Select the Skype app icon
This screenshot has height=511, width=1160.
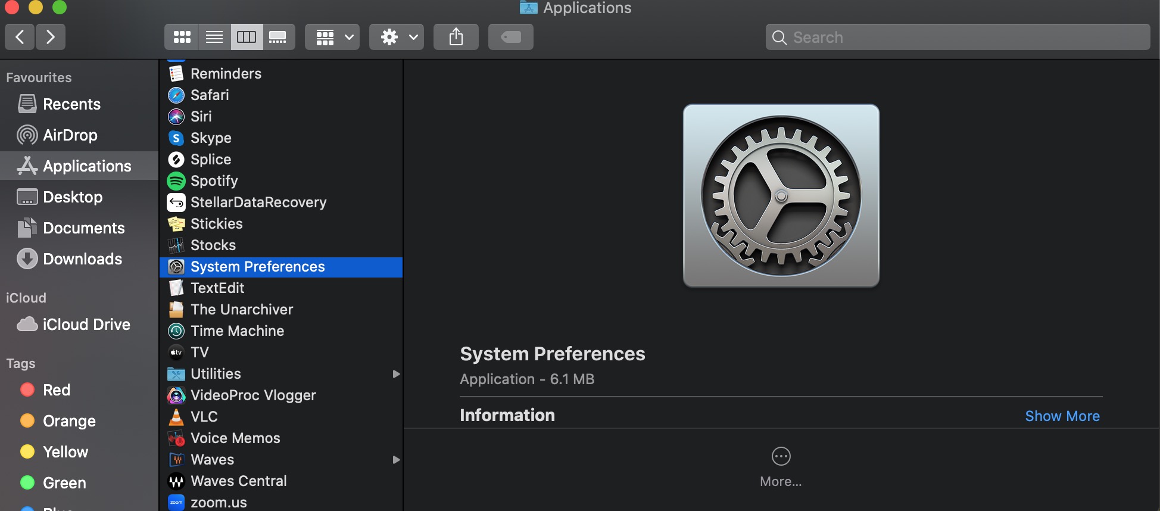coord(176,138)
